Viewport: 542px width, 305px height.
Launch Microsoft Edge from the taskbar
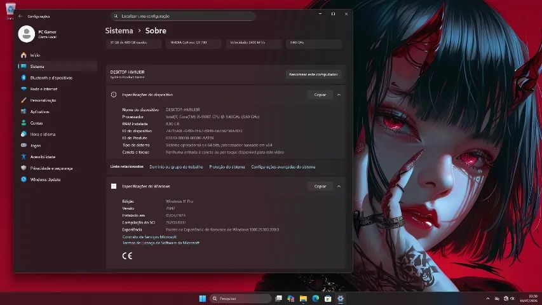coord(316,299)
